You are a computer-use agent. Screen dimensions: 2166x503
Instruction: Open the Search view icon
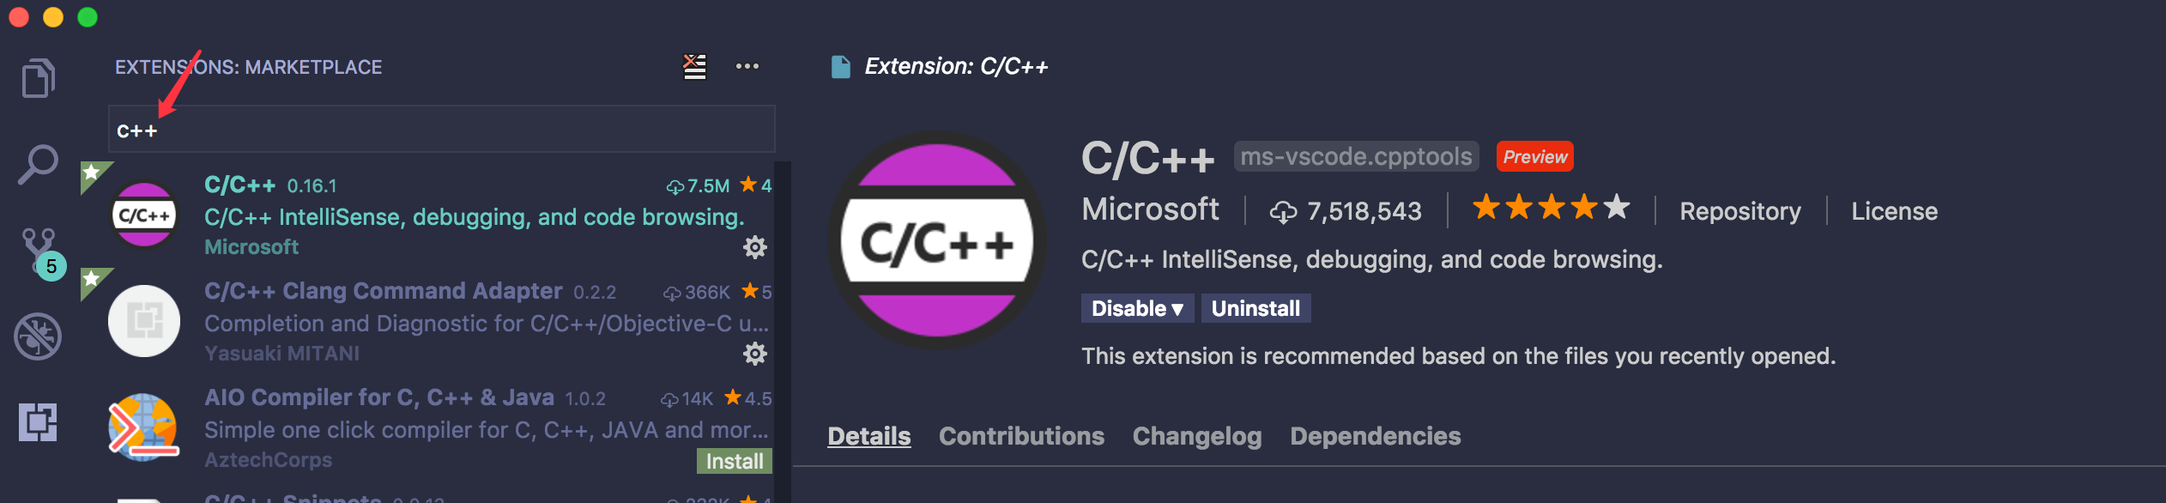coord(38,164)
